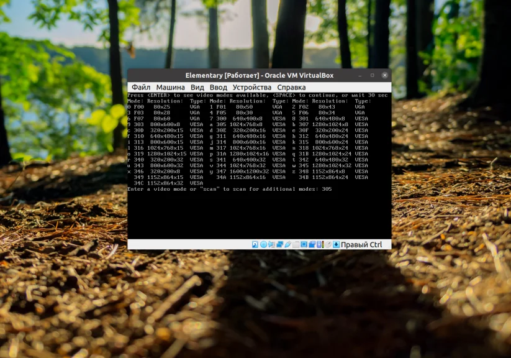Click the 'Press <ENTER> to see video modes' line

(258, 95)
